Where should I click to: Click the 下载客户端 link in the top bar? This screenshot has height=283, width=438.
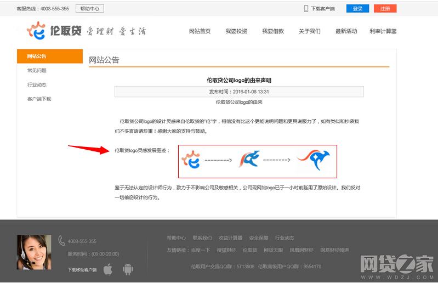(323, 9)
